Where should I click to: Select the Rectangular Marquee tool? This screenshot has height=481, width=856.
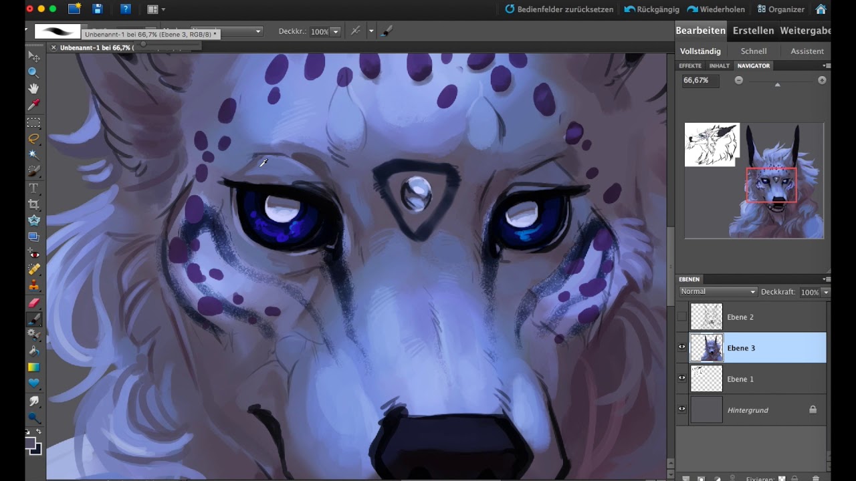pos(33,123)
